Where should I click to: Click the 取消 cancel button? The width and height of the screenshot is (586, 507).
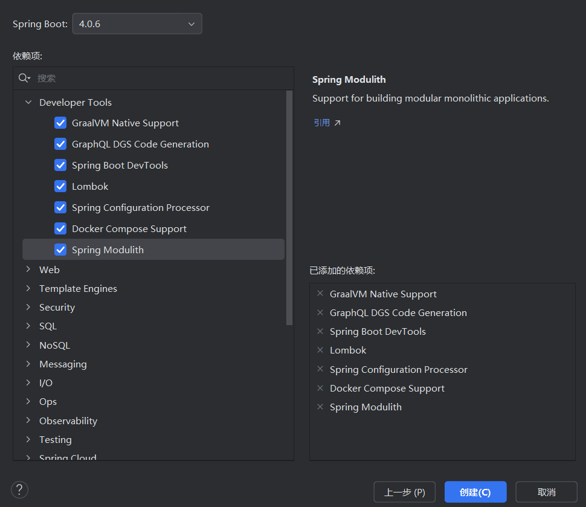click(546, 492)
